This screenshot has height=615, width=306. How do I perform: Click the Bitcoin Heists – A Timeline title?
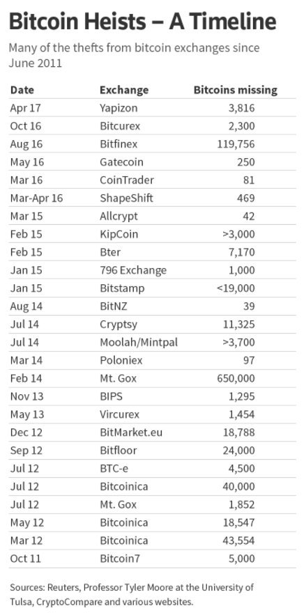(x=142, y=22)
